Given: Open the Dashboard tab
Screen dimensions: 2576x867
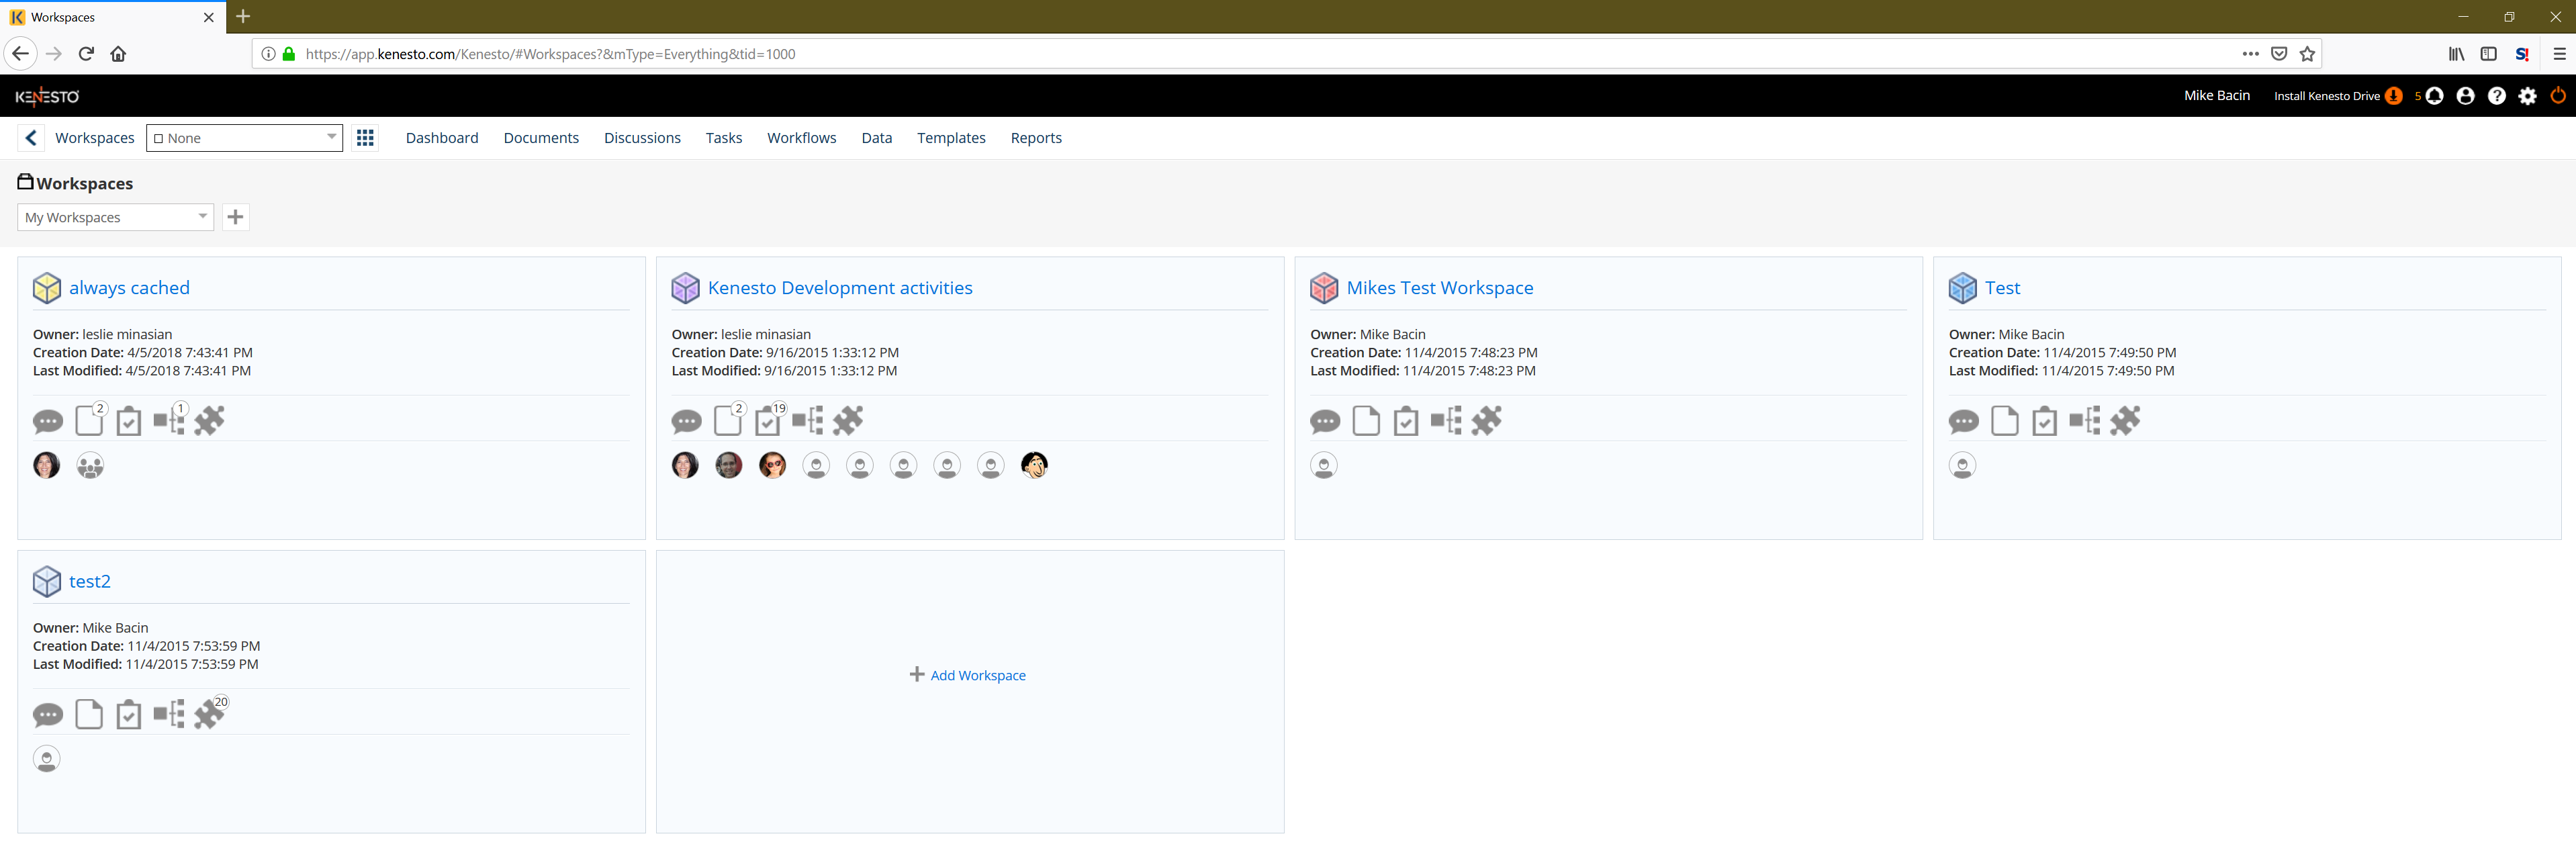Looking at the screenshot, I should pyautogui.click(x=442, y=138).
